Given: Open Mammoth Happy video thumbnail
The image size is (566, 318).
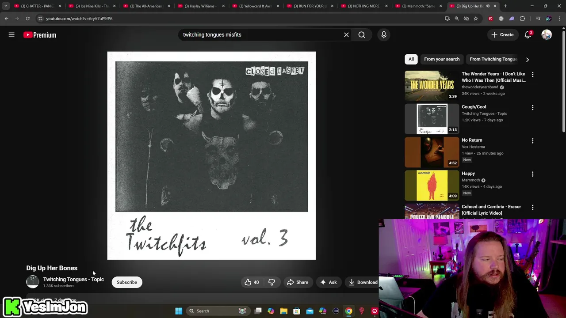Looking at the screenshot, I should [x=432, y=185].
